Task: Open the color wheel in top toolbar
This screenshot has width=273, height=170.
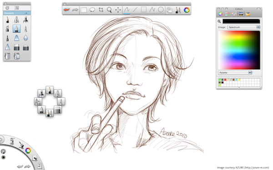Action: tap(187, 10)
